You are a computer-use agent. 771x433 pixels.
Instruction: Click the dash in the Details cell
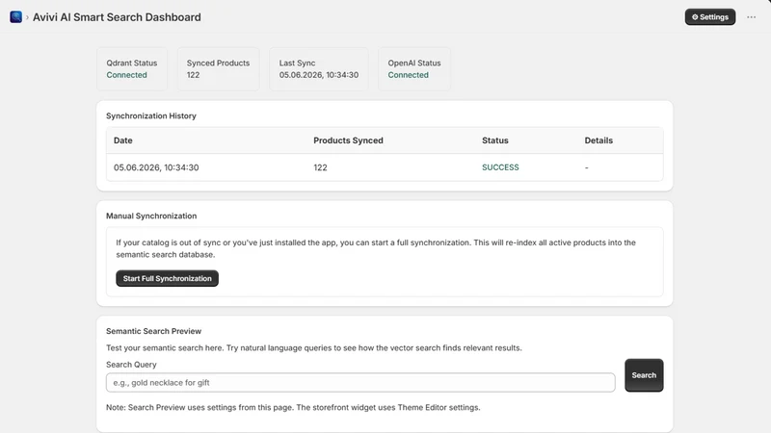[586, 167]
